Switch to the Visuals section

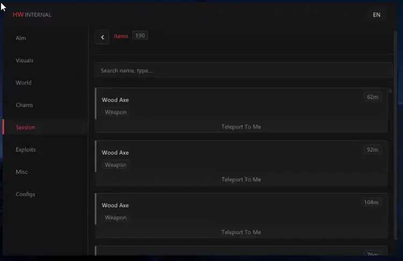coord(24,60)
